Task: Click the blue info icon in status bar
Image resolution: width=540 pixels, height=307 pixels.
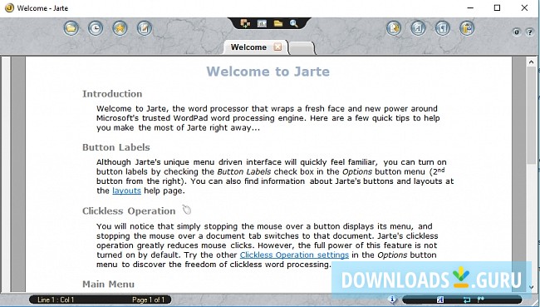Action: click(x=392, y=299)
